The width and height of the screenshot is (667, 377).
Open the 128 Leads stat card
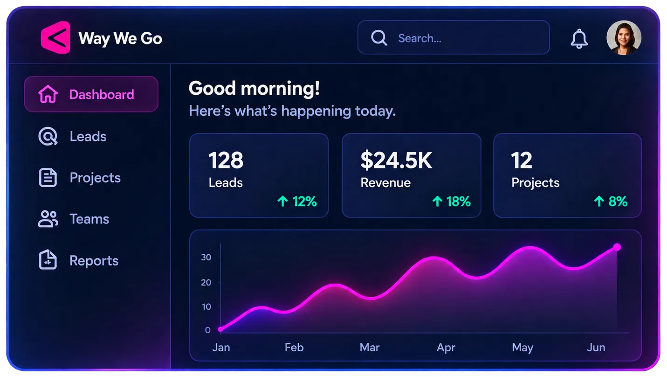(259, 175)
